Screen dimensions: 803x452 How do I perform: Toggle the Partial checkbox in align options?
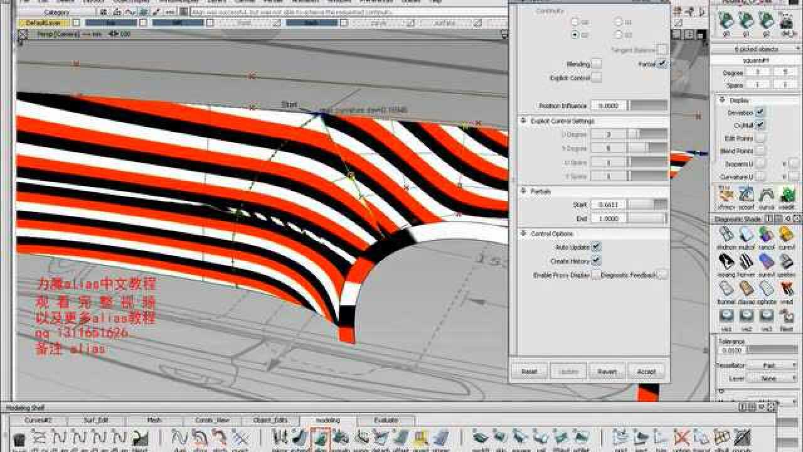point(662,64)
